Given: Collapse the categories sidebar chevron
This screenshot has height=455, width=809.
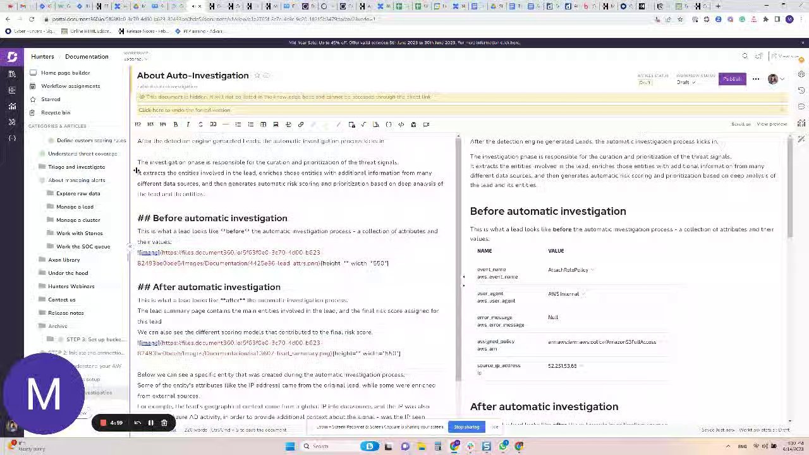Looking at the screenshot, I should coord(130,247).
